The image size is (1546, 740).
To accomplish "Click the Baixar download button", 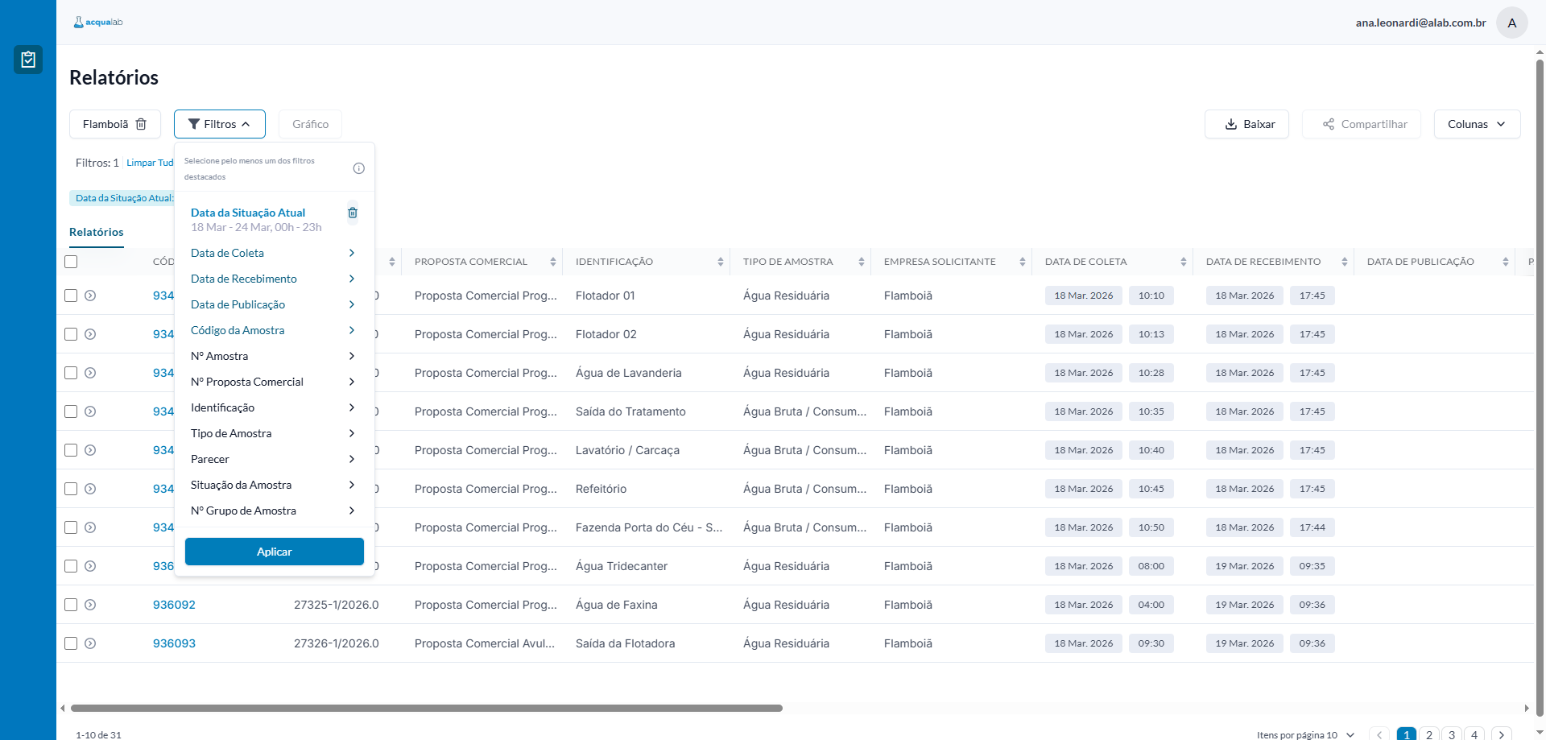I will point(1246,124).
